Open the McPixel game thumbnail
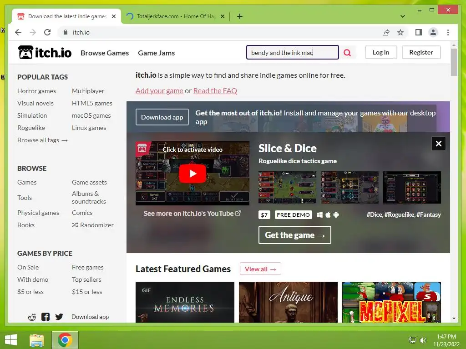Viewport: 466px width, 349px height. pos(391,302)
